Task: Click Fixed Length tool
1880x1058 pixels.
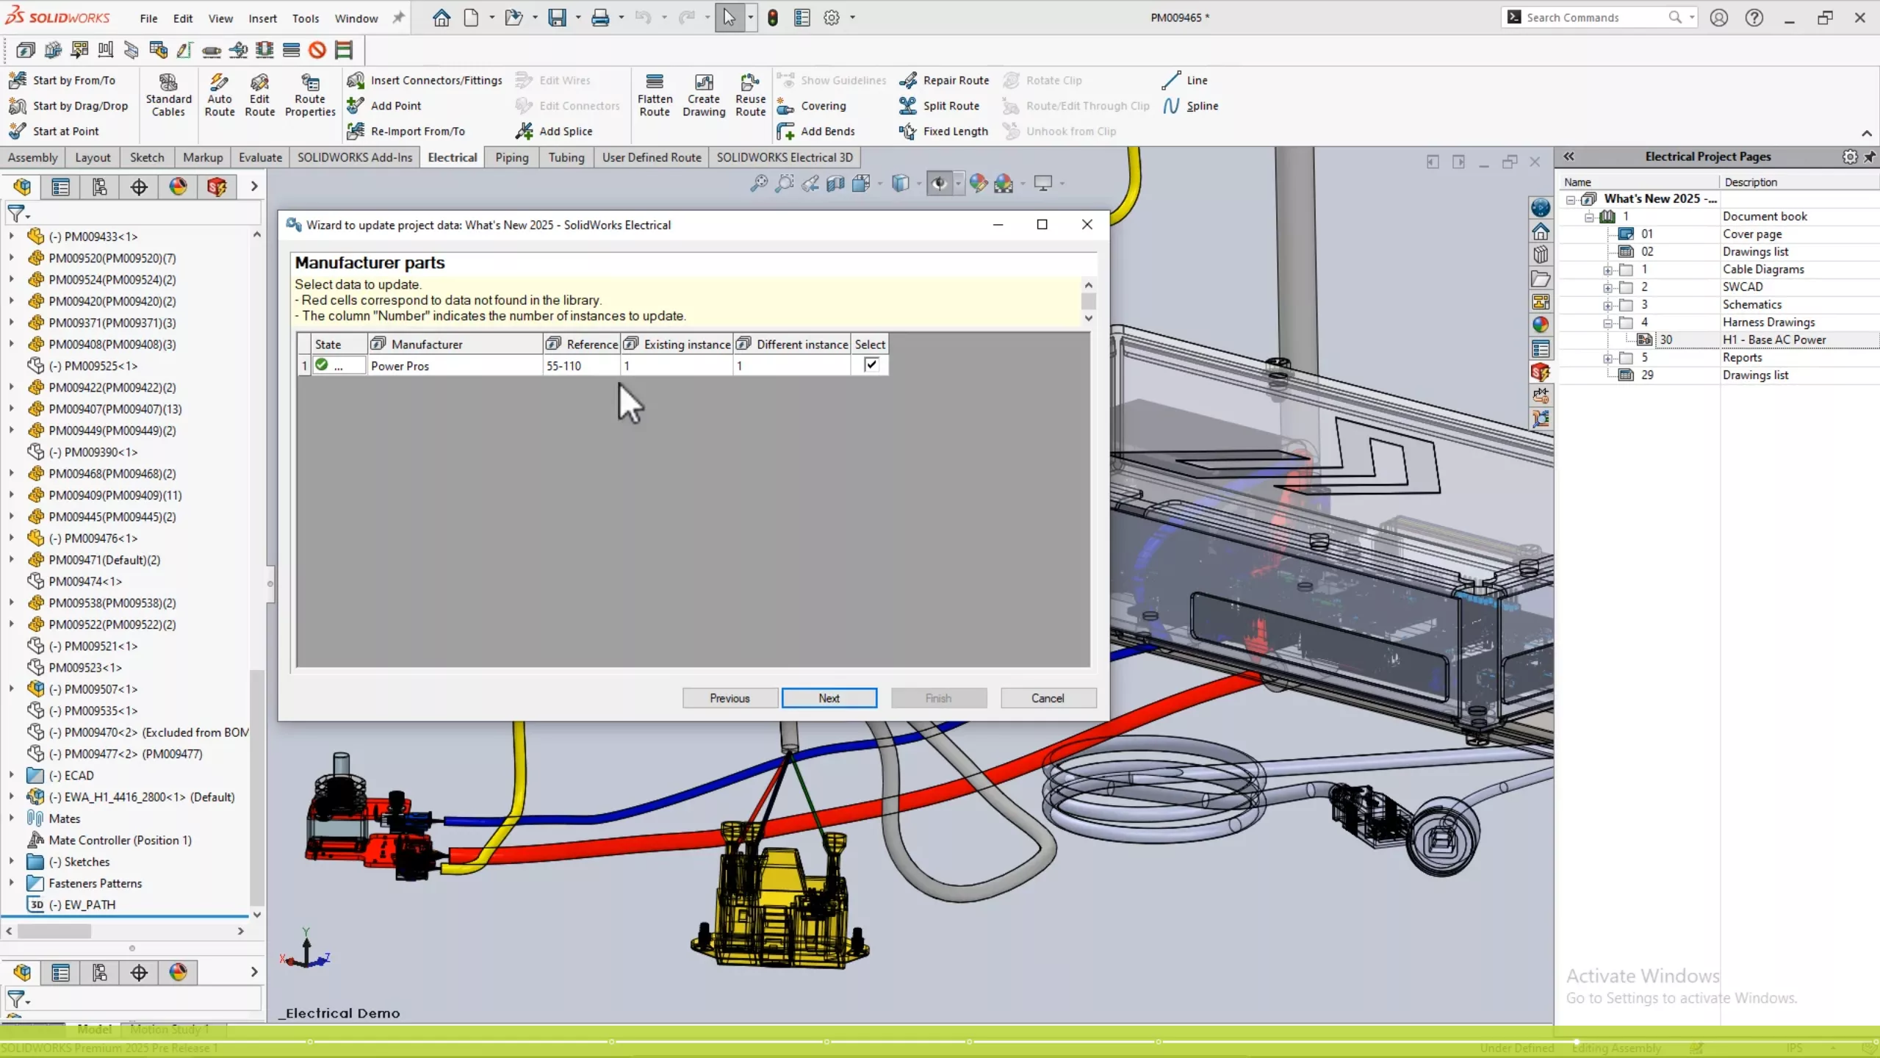Action: coord(944,131)
